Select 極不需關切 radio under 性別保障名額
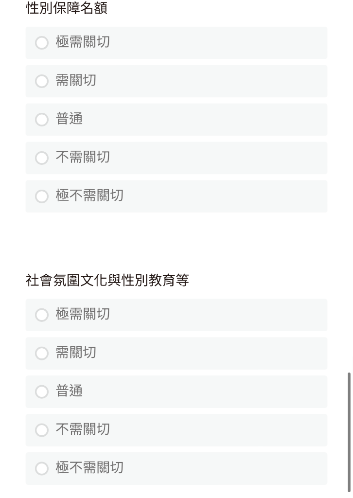353x498 pixels. [x=42, y=196]
